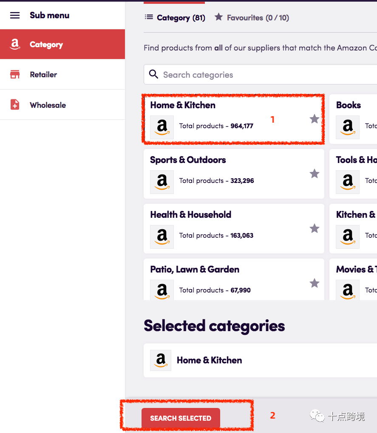
Task: Open the Category sidebar item
Action: [46, 45]
